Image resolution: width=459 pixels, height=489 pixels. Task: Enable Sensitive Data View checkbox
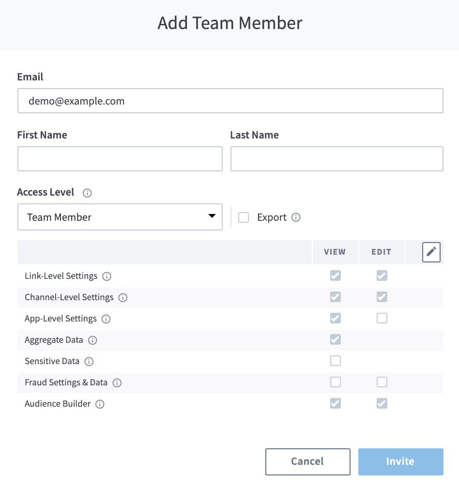336,361
